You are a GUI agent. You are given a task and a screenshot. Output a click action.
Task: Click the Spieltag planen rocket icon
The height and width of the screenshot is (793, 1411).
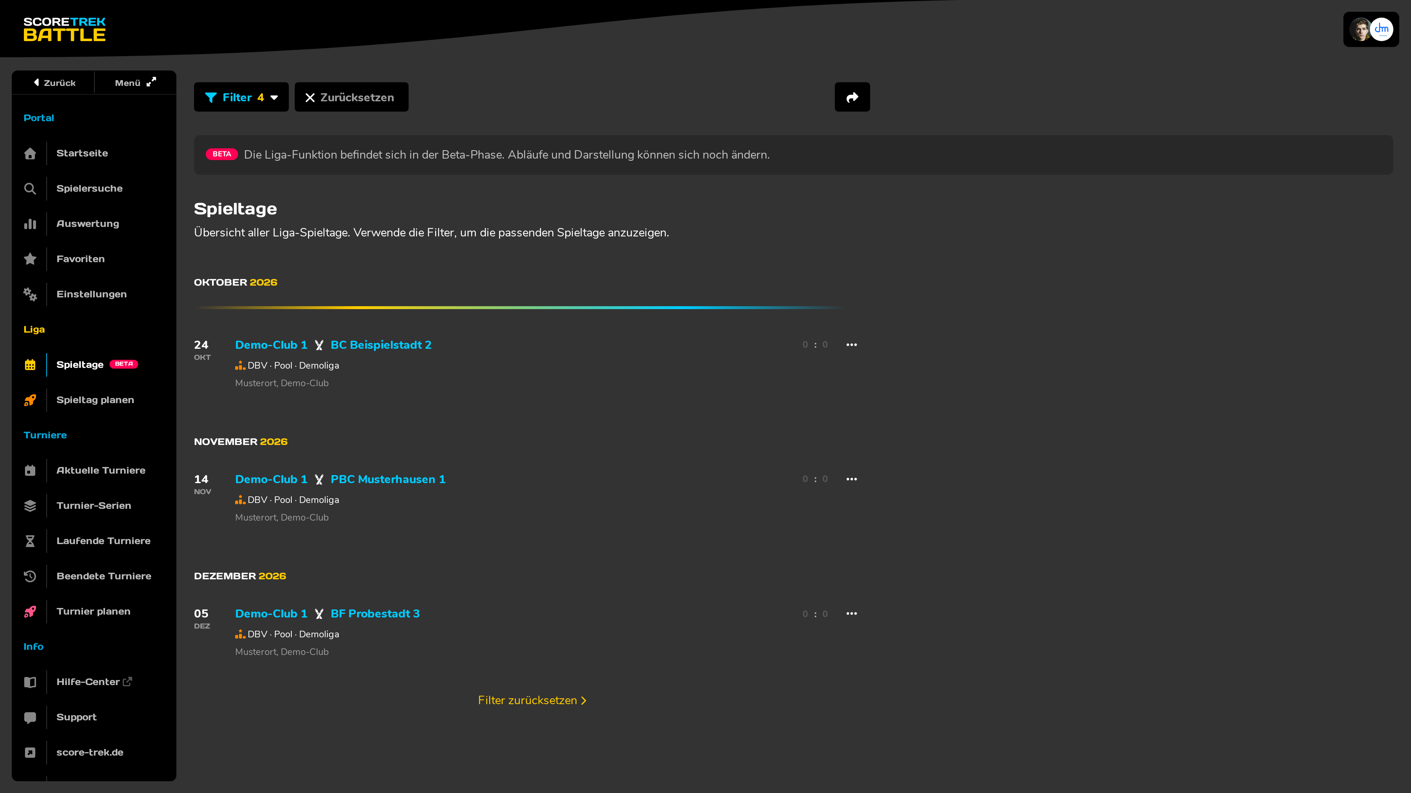(30, 400)
